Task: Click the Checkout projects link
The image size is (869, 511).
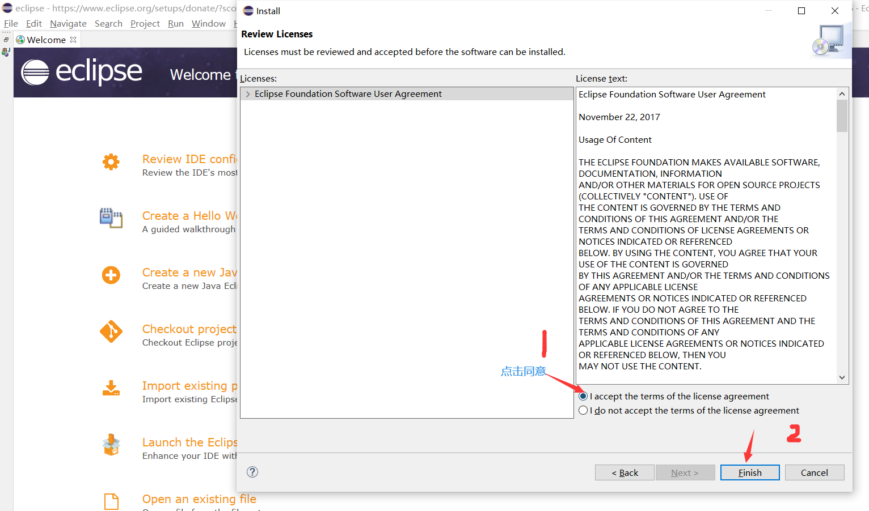Action: tap(189, 329)
